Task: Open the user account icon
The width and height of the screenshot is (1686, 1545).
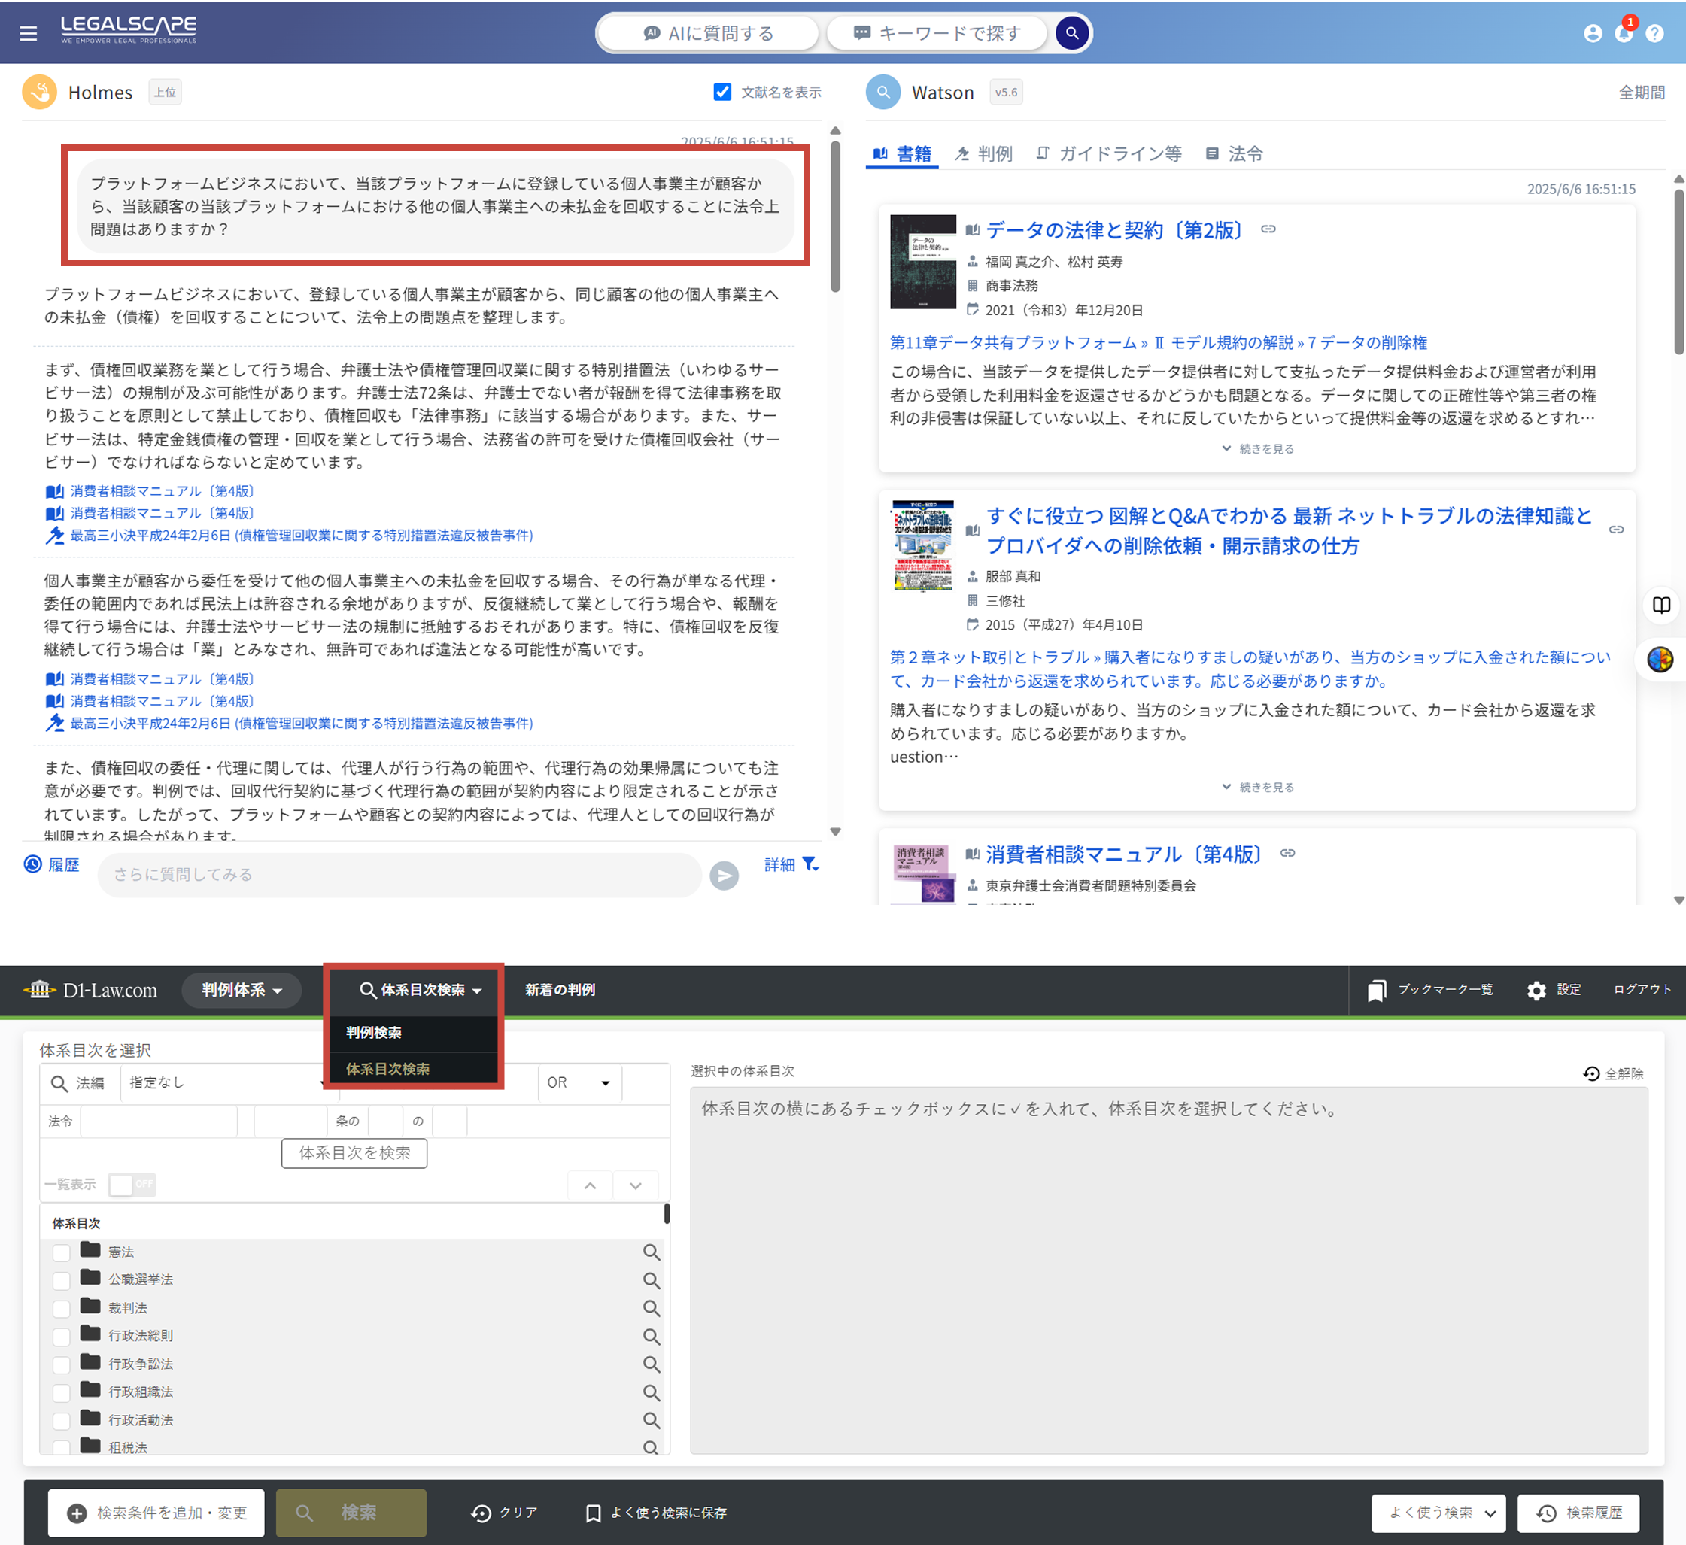Action: (x=1592, y=33)
